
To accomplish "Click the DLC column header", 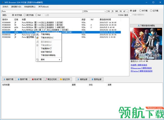I will coord(94,19).
